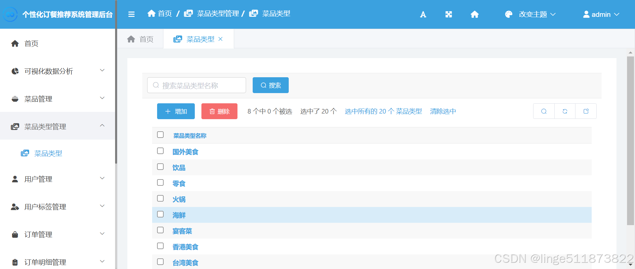The width and height of the screenshot is (635, 269).
Task: Click the palette theme icon
Action: click(x=509, y=14)
